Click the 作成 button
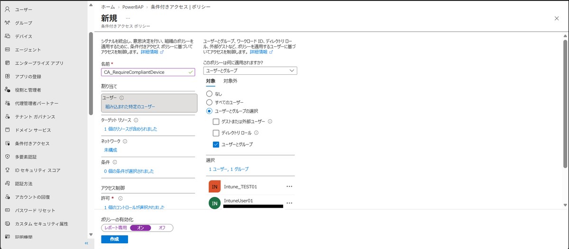The height and width of the screenshot is (249, 569). [x=114, y=239]
